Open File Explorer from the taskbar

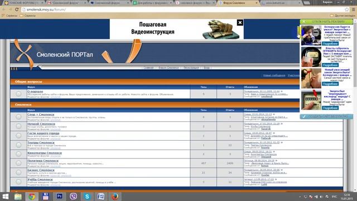click(x=18, y=197)
